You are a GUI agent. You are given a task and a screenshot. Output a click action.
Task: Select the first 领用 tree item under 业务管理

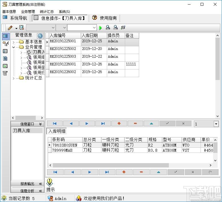click(35, 57)
